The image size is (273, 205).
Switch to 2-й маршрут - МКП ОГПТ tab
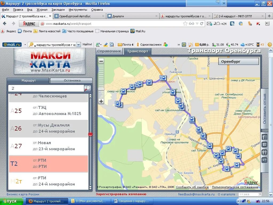(239, 16)
